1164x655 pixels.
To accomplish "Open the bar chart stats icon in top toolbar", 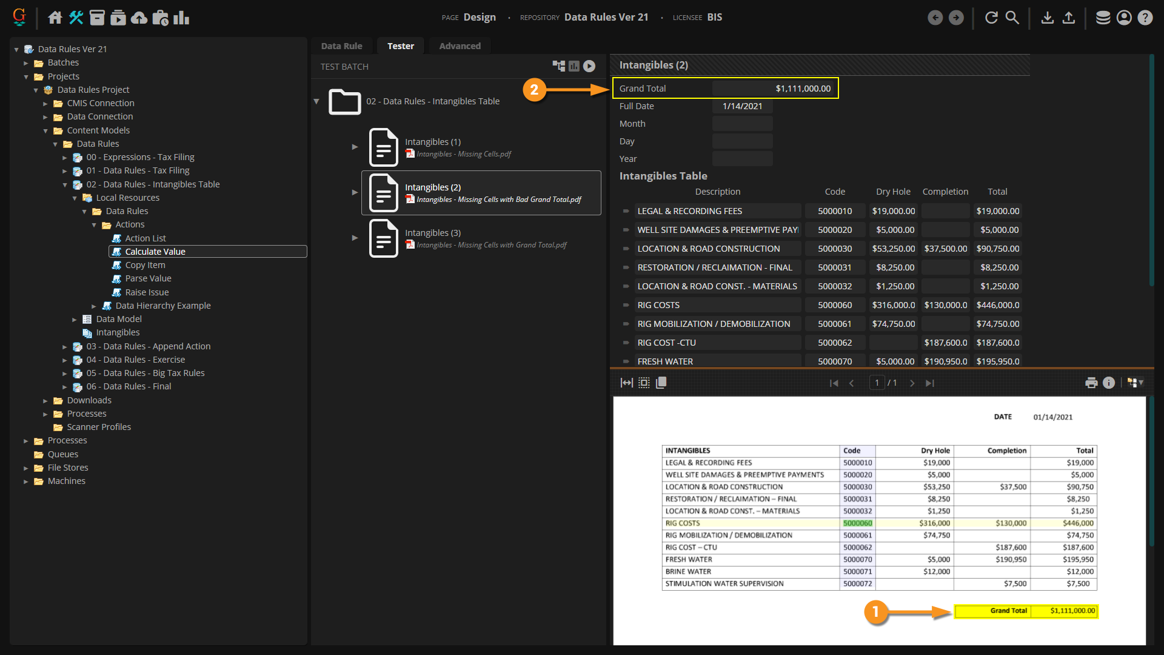I will [x=181, y=18].
